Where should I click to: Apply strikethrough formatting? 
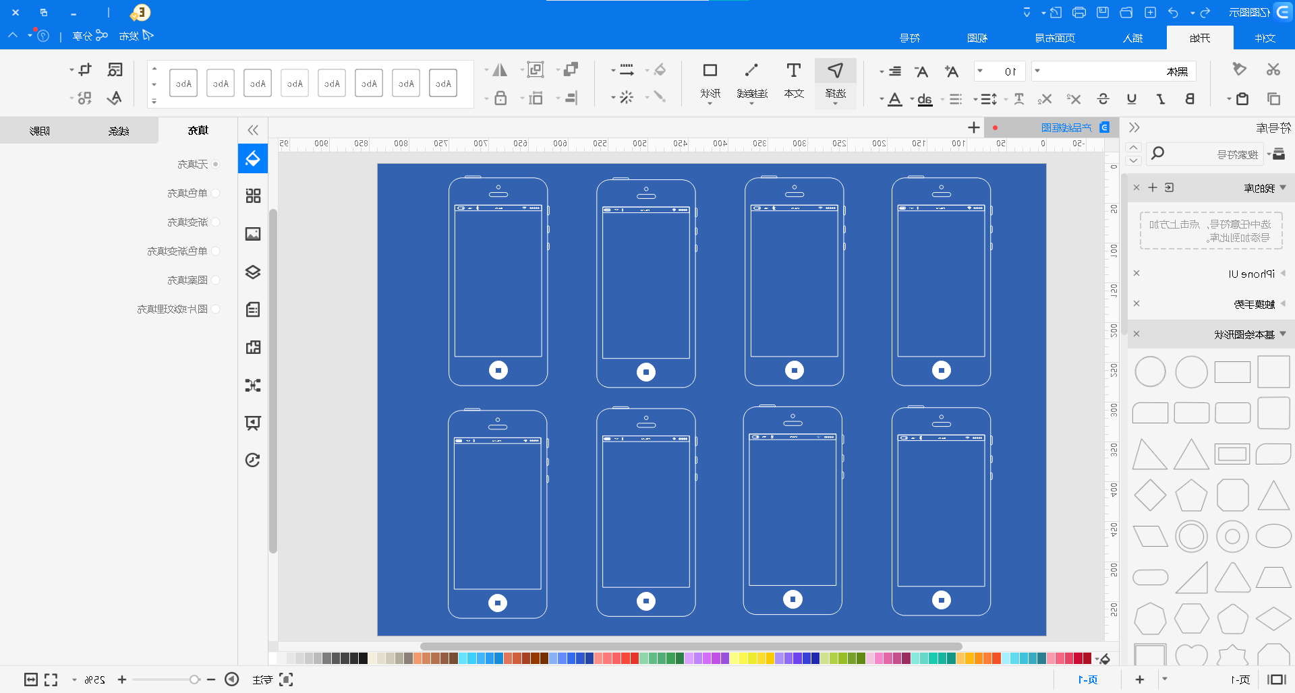[1103, 99]
